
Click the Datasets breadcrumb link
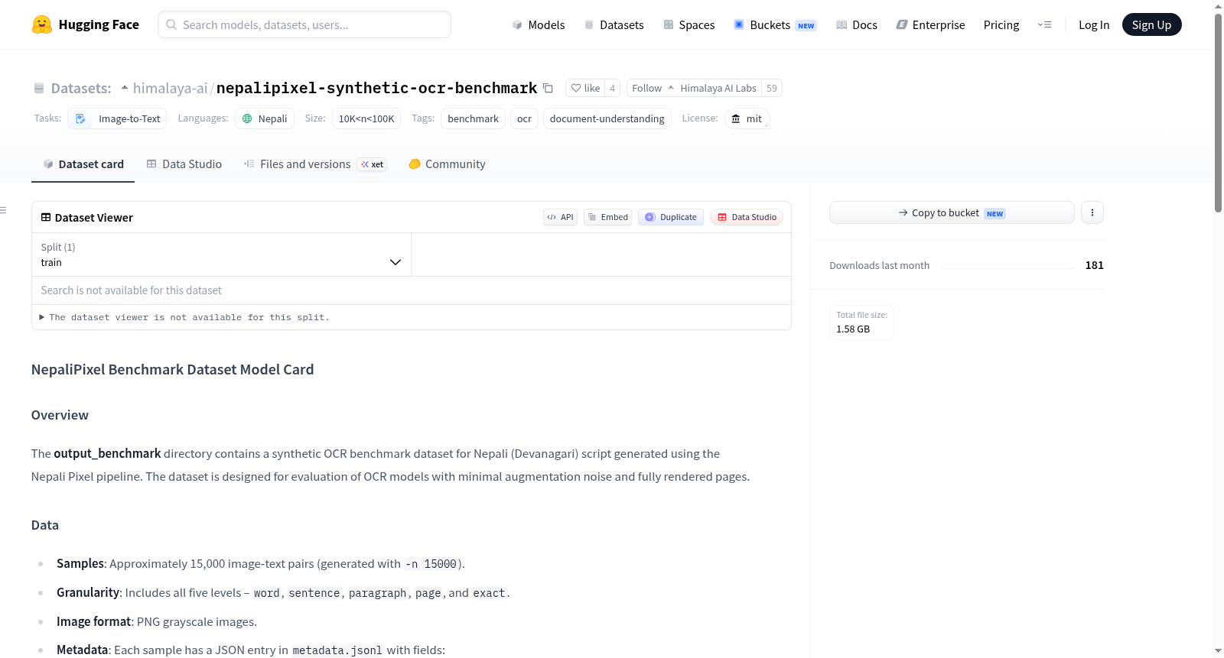80,88
